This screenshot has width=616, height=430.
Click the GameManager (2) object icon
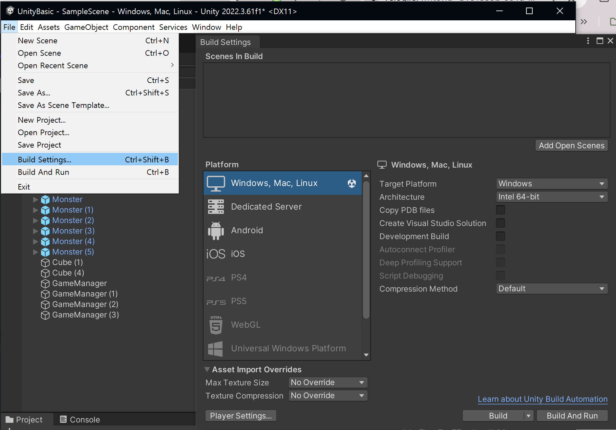[x=45, y=304]
